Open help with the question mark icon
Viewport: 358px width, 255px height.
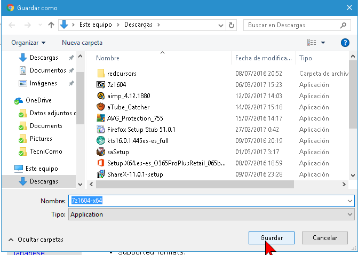coord(345,43)
